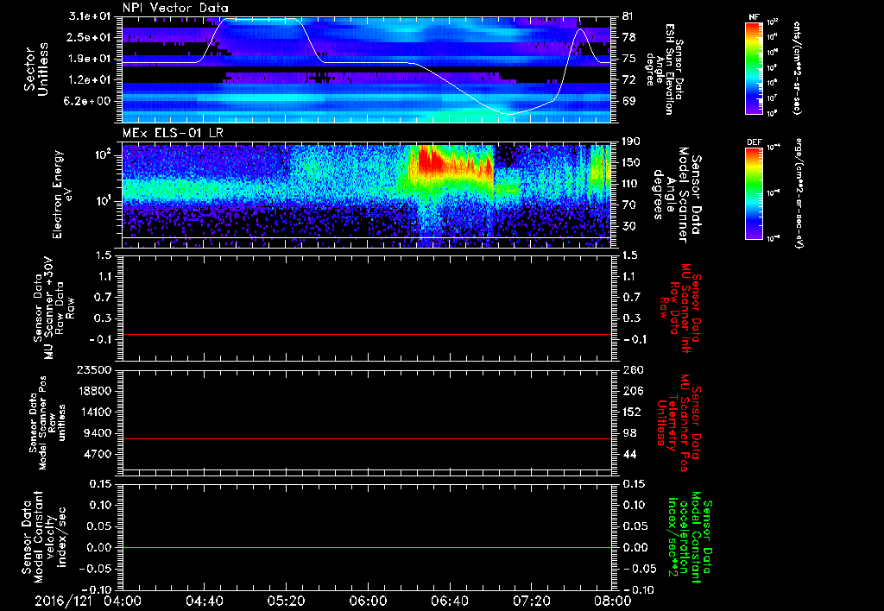Image resolution: width=884 pixels, height=611 pixels.
Task: Click the white Sun elevation curve peak plateau
Action: [x=261, y=20]
